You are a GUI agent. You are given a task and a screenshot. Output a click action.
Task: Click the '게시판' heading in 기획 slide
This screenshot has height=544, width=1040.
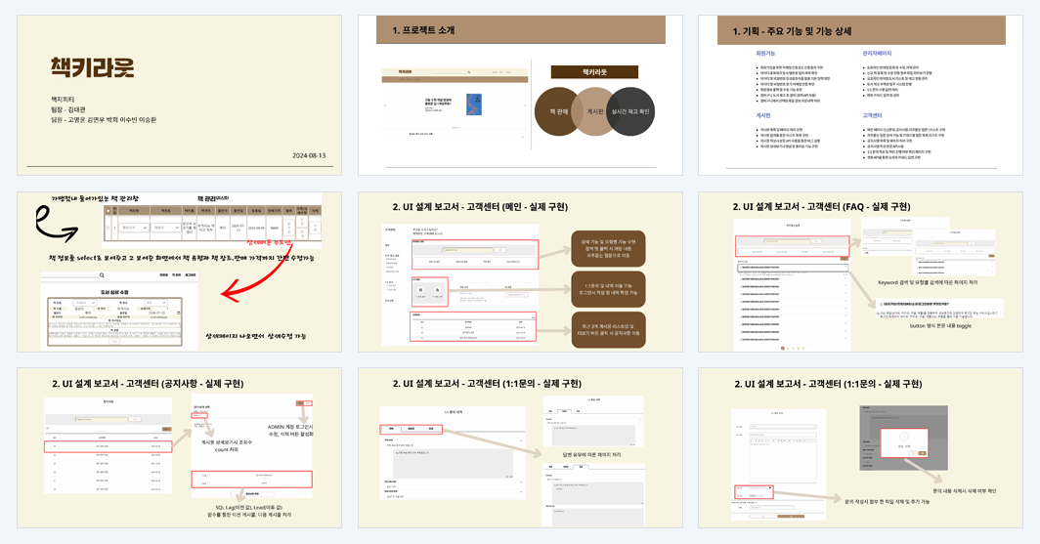tap(762, 115)
